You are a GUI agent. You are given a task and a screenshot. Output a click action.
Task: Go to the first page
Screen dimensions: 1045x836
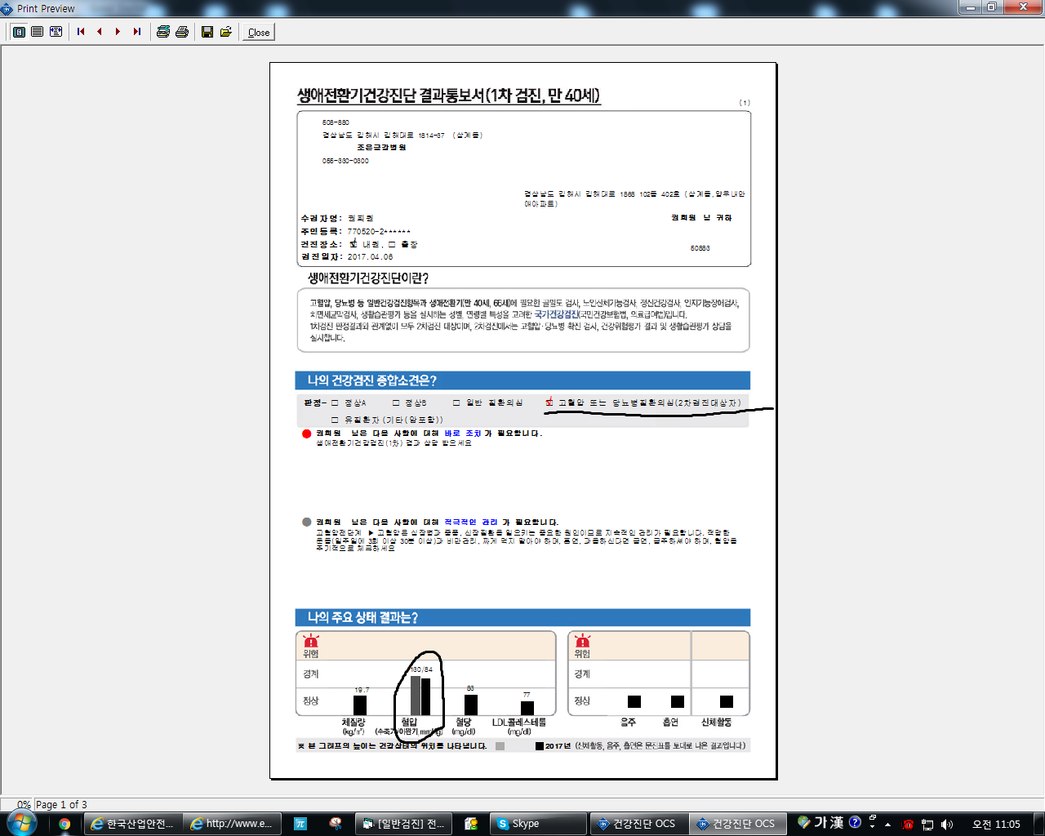coord(81,32)
